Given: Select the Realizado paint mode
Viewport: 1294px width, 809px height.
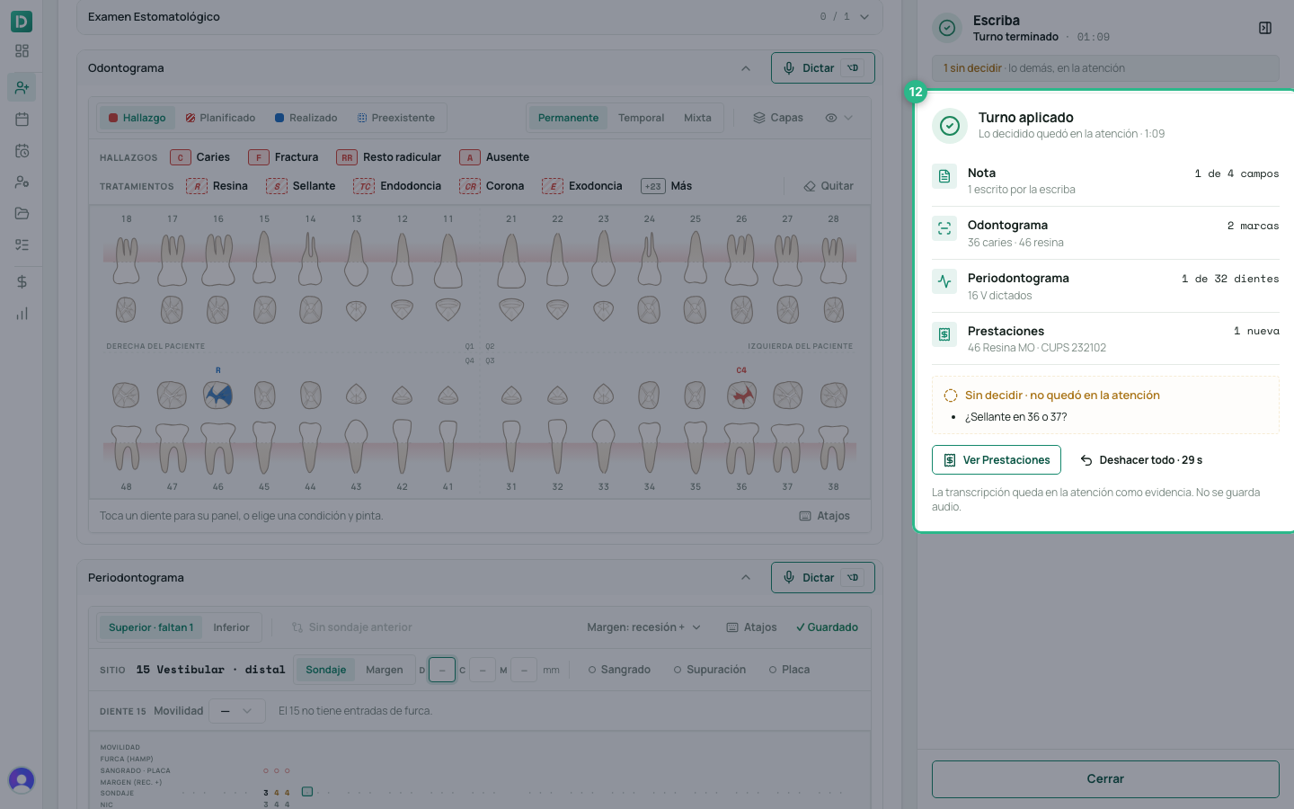Looking at the screenshot, I should click(306, 118).
